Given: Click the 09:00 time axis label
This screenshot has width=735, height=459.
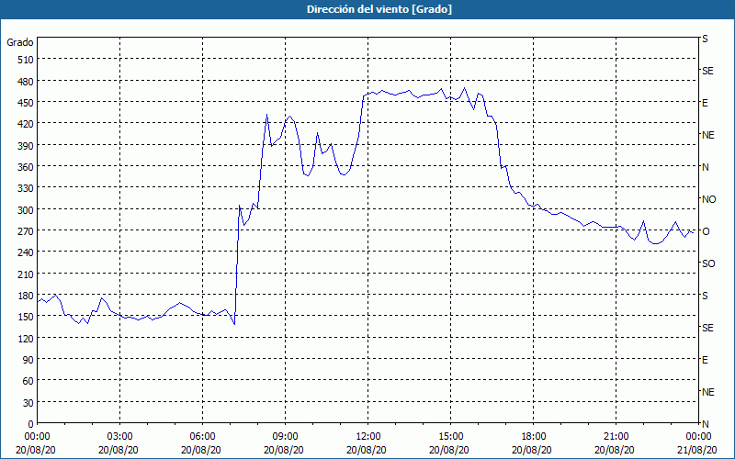Looking at the screenshot, I should pyautogui.click(x=285, y=437).
